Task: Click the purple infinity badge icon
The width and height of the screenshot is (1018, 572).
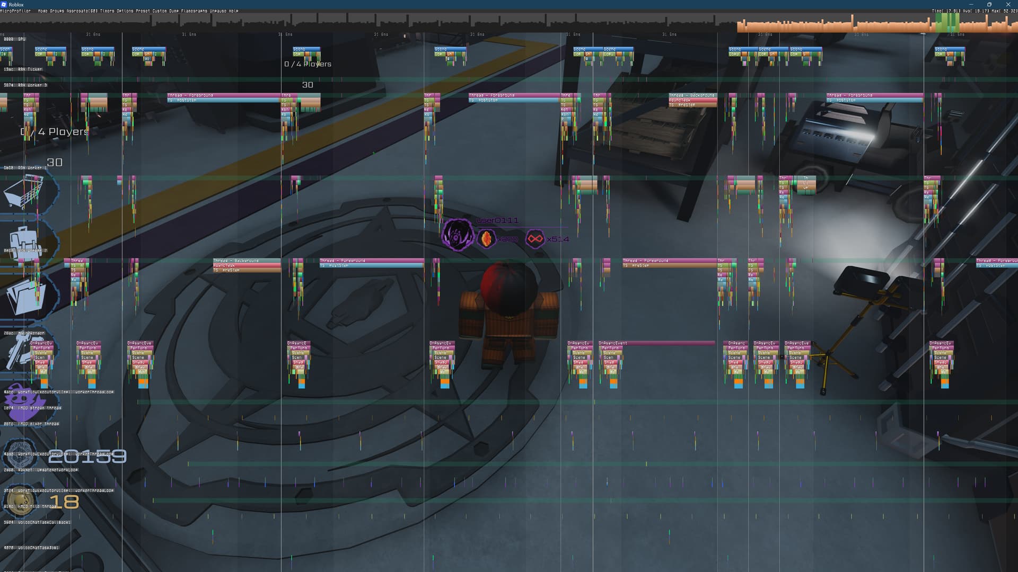Action: [x=534, y=239]
